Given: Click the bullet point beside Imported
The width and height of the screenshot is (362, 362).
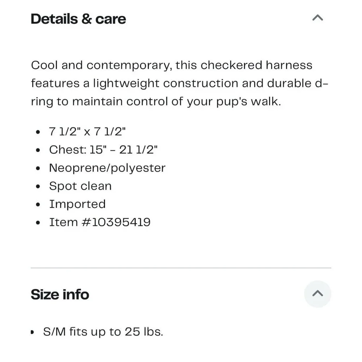Looking at the screenshot, I should (38, 205).
